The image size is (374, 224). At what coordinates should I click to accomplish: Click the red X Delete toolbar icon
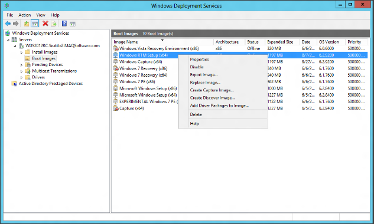(45, 24)
